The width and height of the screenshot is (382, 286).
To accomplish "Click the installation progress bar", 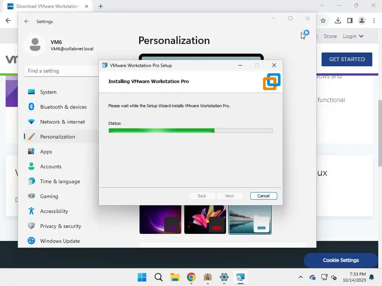I will click(191, 131).
